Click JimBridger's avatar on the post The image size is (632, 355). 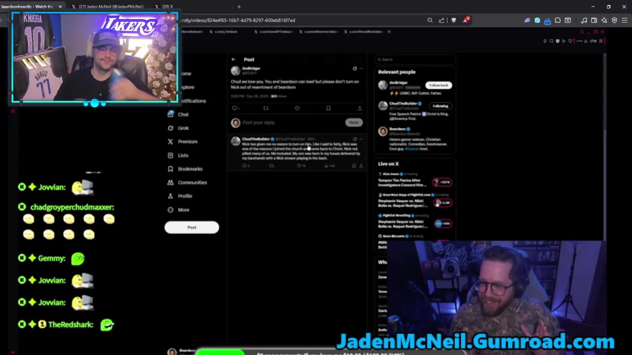click(236, 71)
